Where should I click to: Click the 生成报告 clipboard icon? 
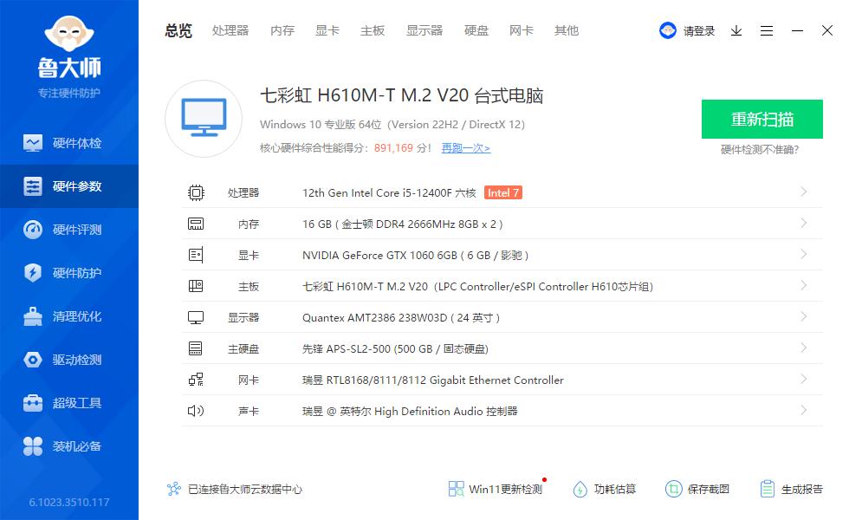(768, 489)
